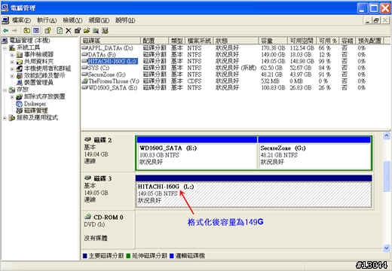392x271 pixels.
Task: Open the 檔案(F) menu
Action: [21, 20]
